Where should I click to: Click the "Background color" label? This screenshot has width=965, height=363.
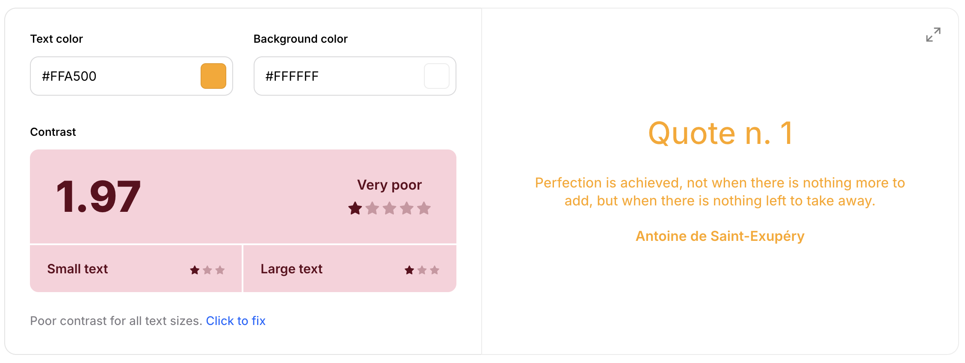coord(300,39)
